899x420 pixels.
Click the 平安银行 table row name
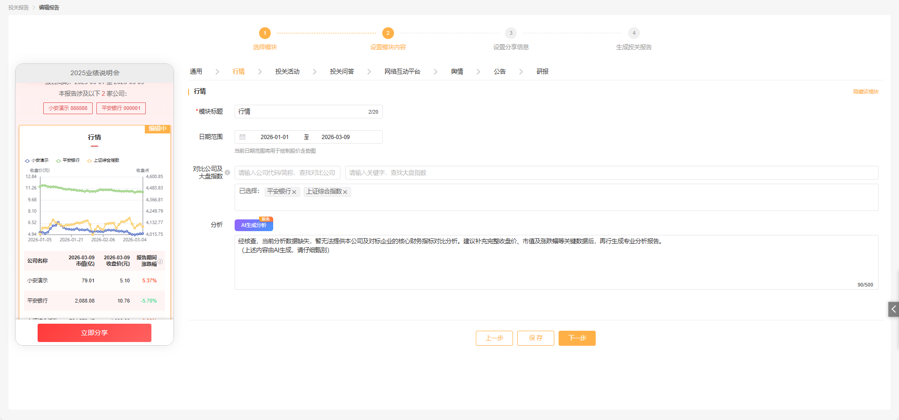[37, 301]
